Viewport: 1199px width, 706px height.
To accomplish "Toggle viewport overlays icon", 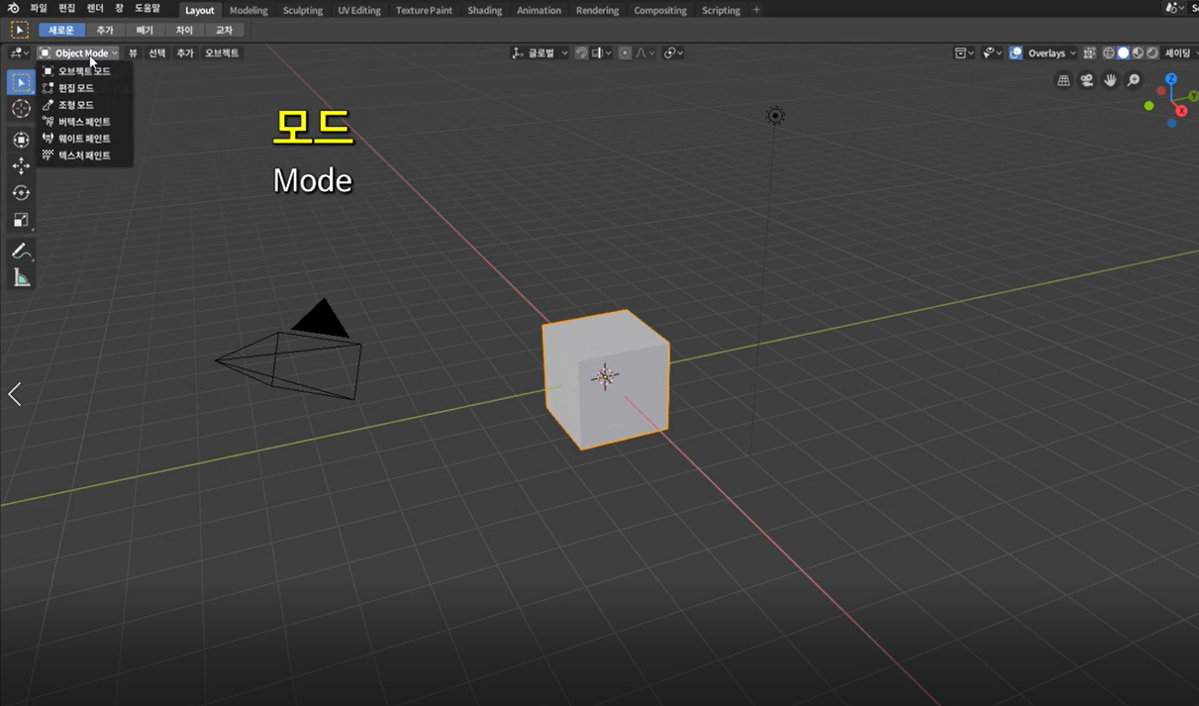I will (x=1016, y=52).
